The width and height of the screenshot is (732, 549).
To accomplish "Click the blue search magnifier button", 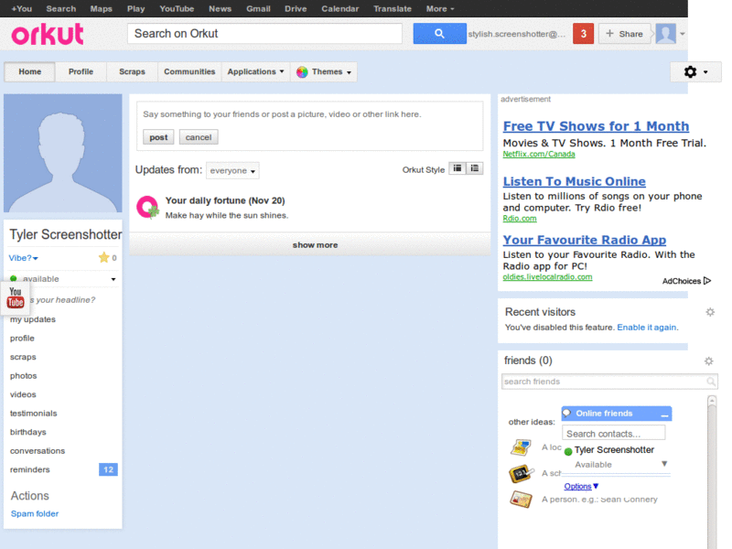I will [x=439, y=34].
